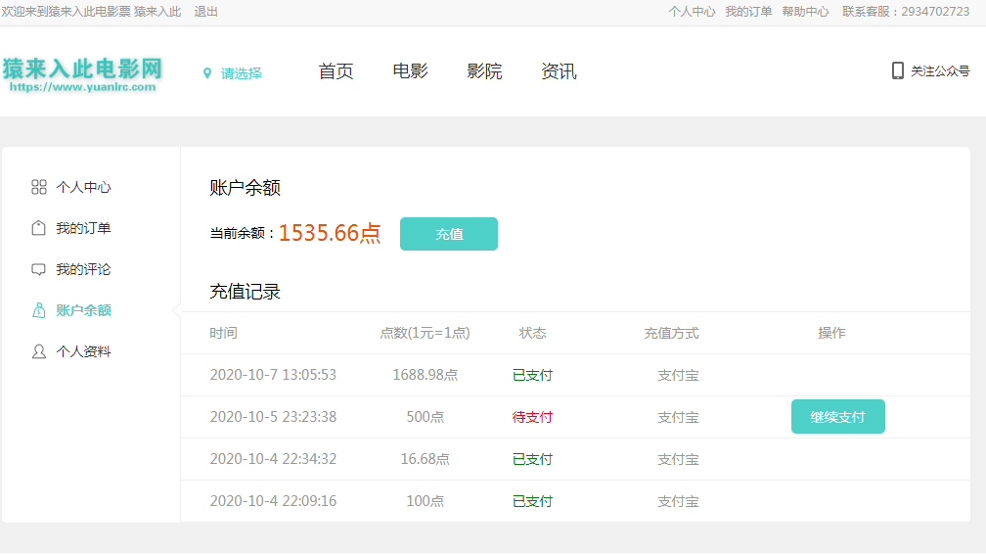Viewport: 986px width, 554px height.
Task: Click the 个人中心 grid icon in sidebar
Action: [39, 187]
